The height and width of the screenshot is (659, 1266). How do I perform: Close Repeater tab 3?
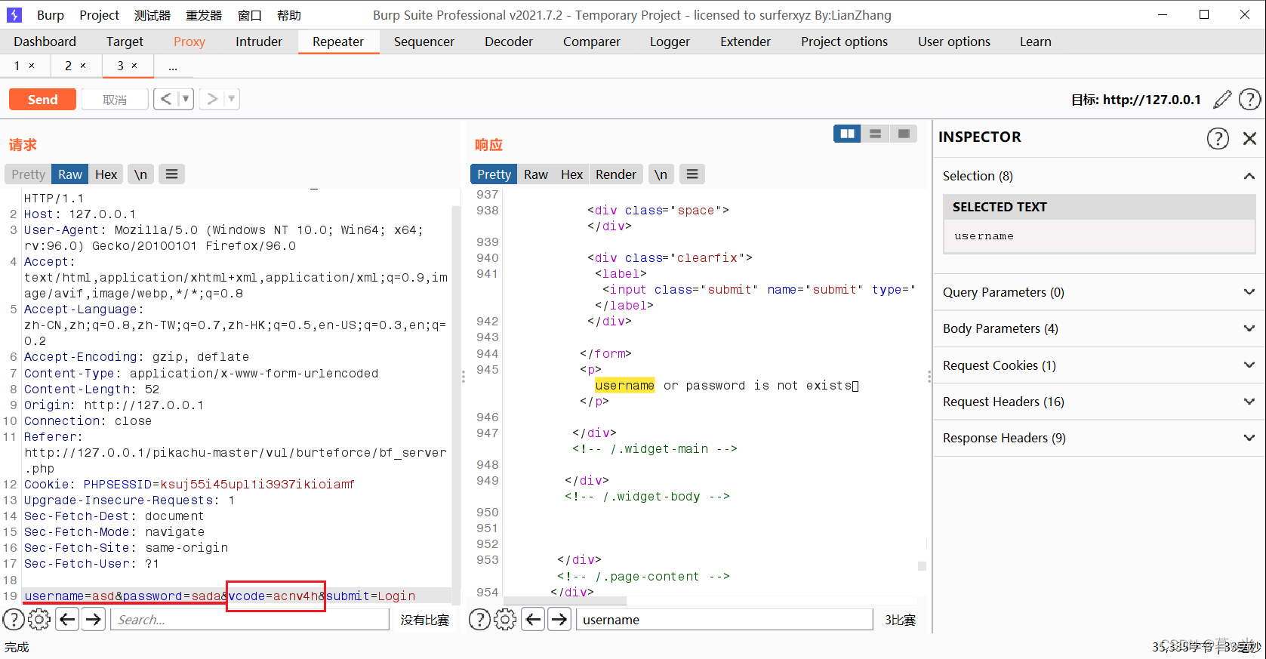point(134,66)
